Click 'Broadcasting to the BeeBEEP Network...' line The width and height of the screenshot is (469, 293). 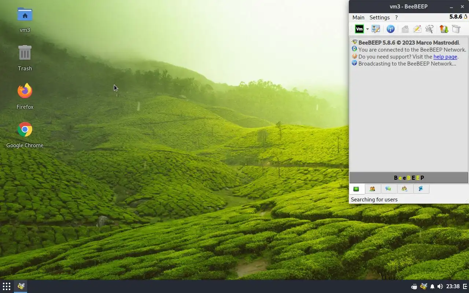tap(407, 64)
